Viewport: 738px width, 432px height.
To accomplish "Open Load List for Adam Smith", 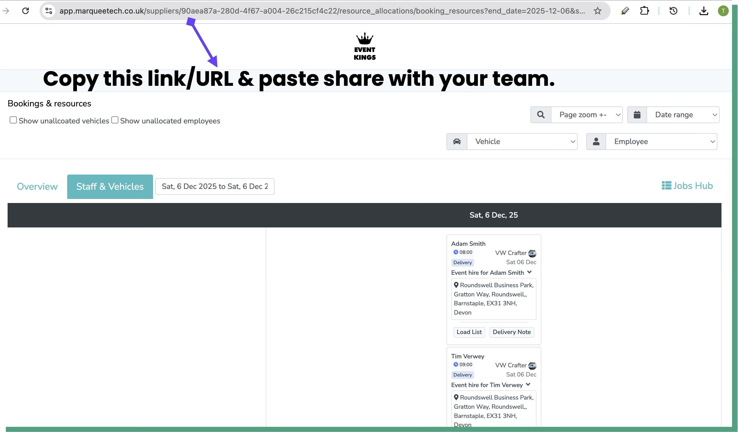I will coord(469,332).
